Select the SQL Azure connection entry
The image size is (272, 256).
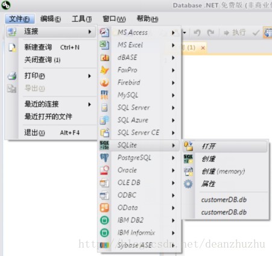[x=139, y=120]
